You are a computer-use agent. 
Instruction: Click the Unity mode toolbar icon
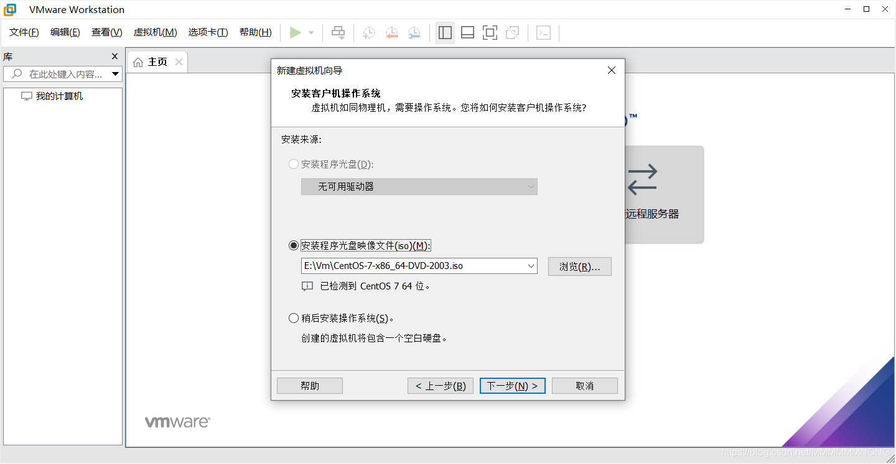pyautogui.click(x=512, y=33)
